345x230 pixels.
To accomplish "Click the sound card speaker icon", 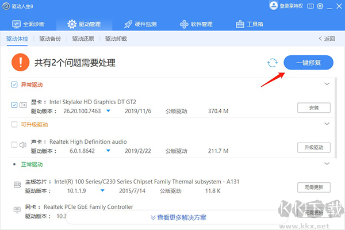I will click(23, 144).
